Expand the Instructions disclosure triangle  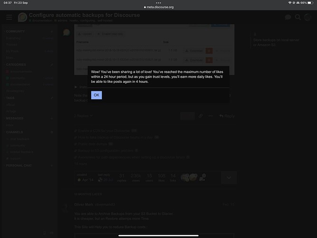76,87
